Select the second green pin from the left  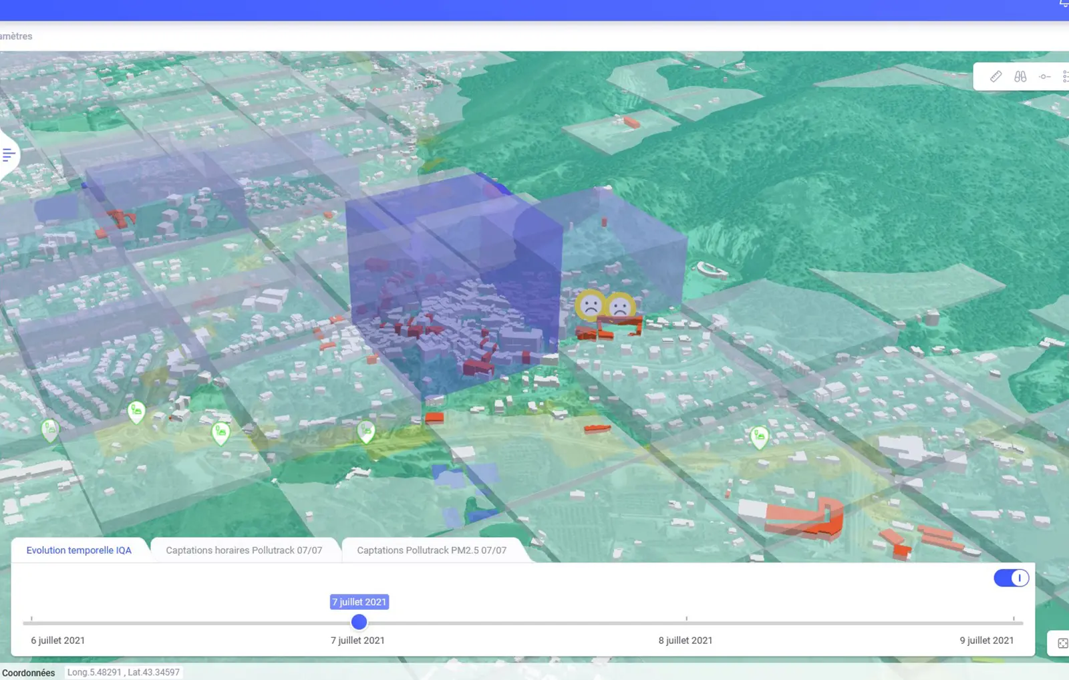pyautogui.click(x=136, y=411)
